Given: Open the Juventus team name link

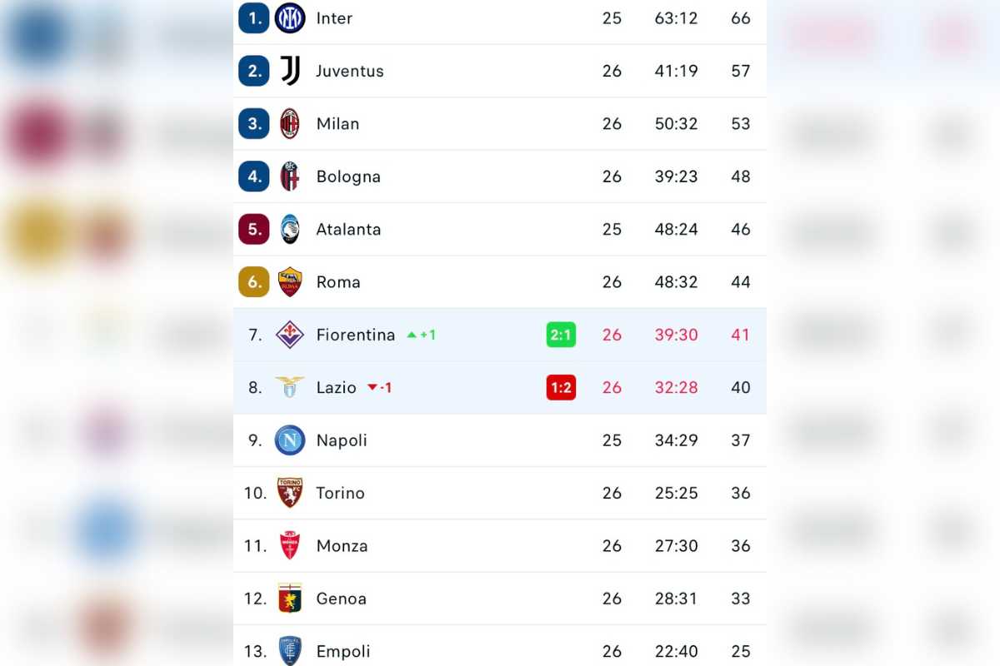Looking at the screenshot, I should coord(350,71).
